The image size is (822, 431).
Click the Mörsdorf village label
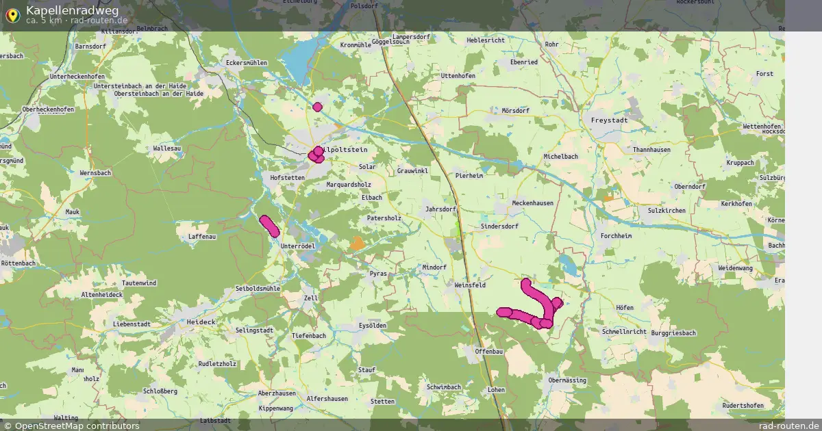point(515,110)
